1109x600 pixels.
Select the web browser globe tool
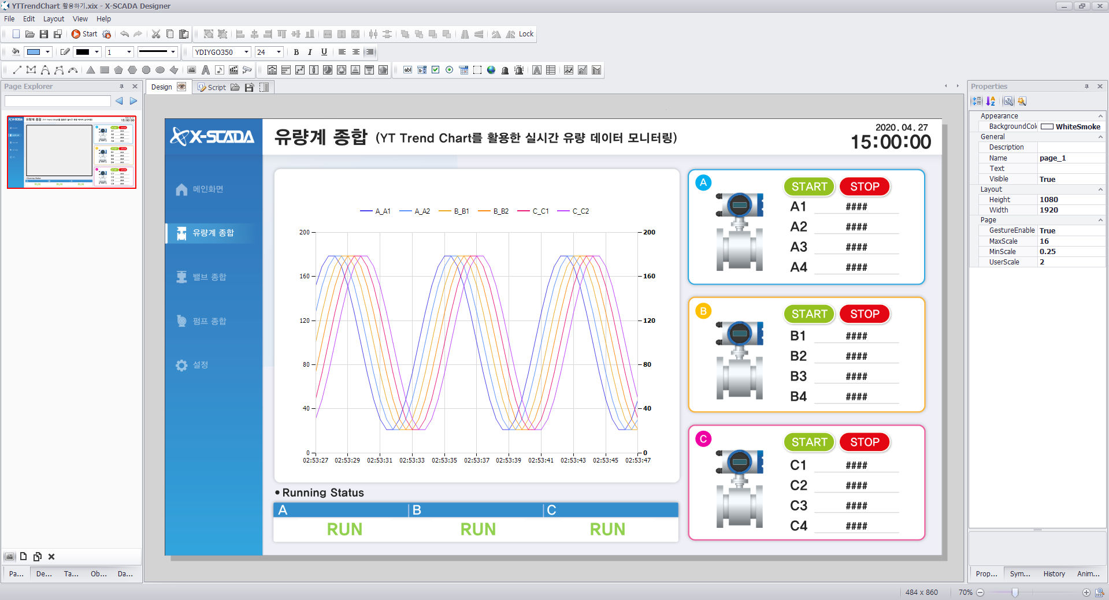click(x=491, y=70)
